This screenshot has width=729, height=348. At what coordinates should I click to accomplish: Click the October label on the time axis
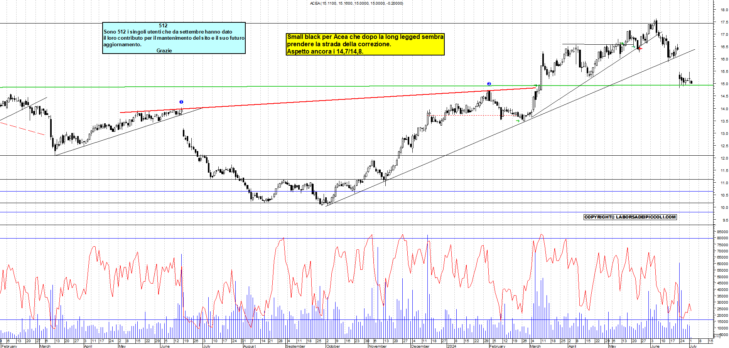[x=333, y=346]
